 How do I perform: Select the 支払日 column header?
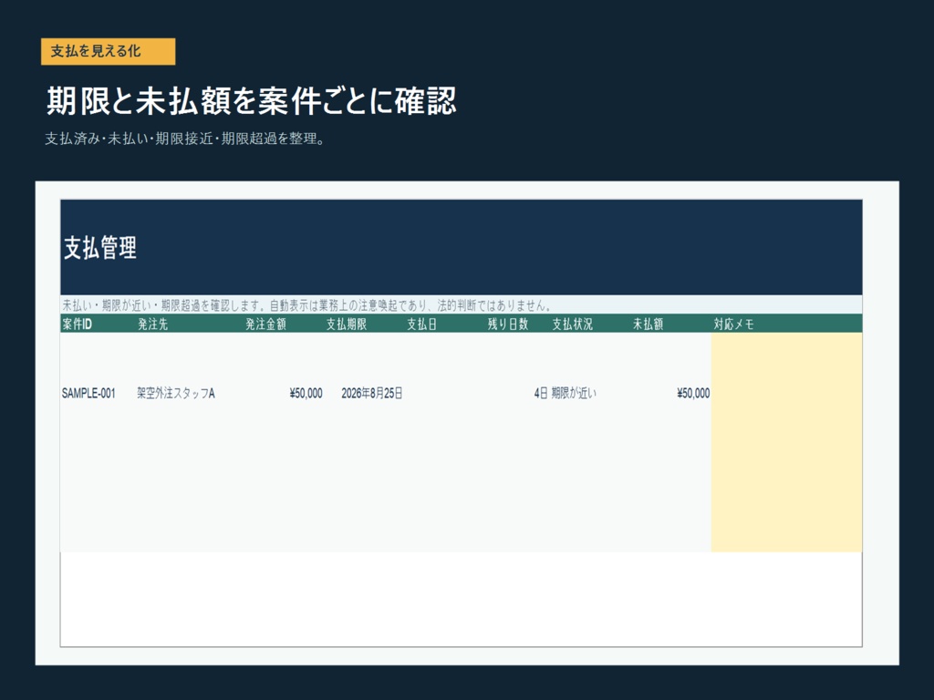pyautogui.click(x=421, y=324)
